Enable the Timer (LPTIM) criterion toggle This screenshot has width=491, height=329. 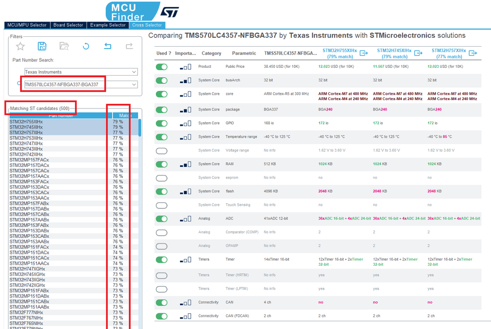(162, 289)
